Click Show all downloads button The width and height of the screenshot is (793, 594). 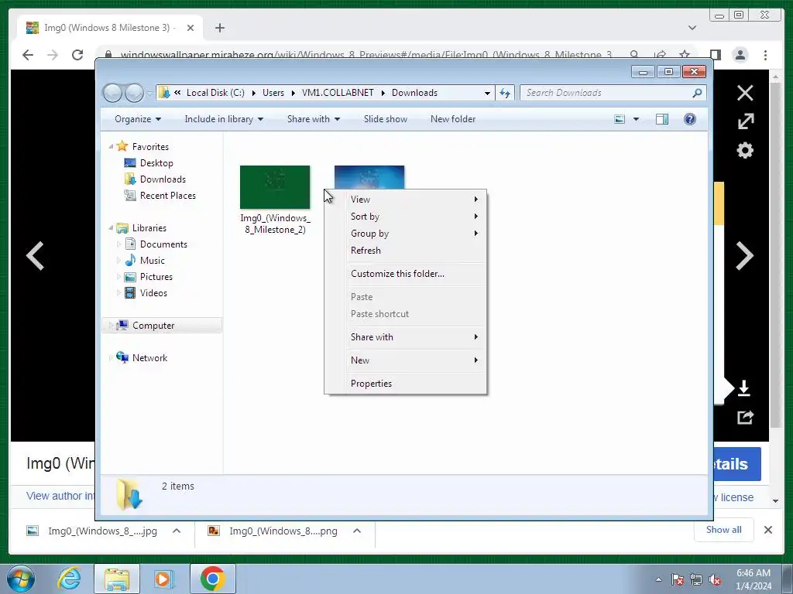724,530
